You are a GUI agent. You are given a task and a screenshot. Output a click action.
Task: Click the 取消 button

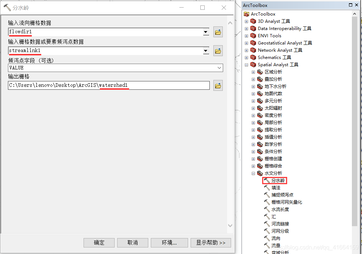click(132, 243)
